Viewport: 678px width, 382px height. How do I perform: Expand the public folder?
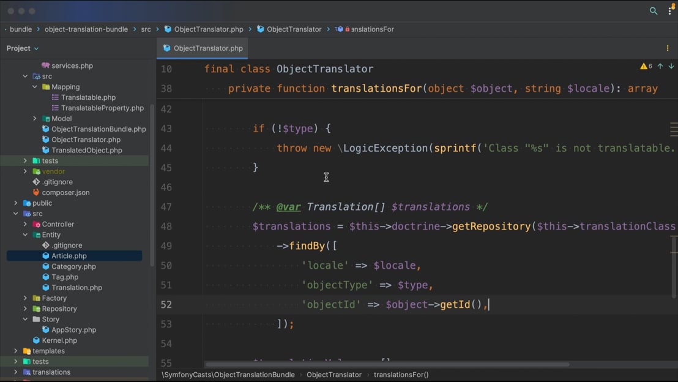click(15, 203)
